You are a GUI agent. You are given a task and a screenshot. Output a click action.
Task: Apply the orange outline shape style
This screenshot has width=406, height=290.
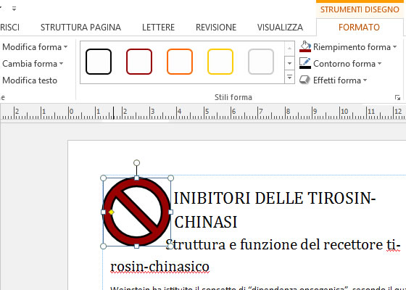pyautogui.click(x=180, y=62)
